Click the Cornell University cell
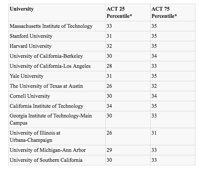This screenshot has width=201, height=169. click(30, 96)
